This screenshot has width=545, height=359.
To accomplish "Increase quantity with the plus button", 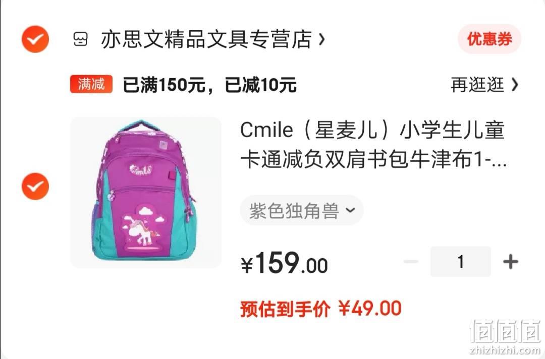I will point(511,262).
